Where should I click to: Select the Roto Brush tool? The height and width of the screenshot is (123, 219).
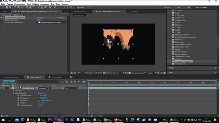coord(50,7)
